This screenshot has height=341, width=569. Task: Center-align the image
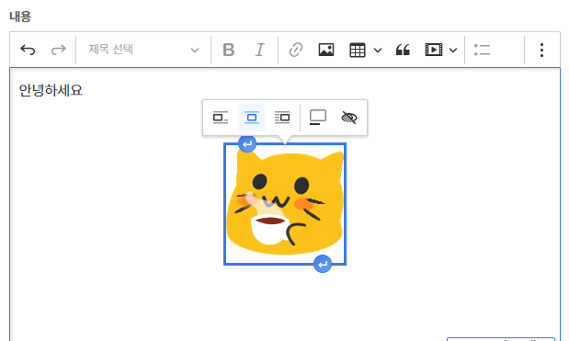point(252,118)
